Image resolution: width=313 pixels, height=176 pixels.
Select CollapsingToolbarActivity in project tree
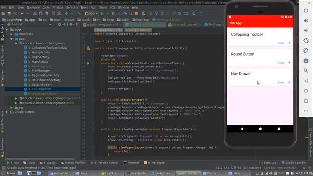49,48
